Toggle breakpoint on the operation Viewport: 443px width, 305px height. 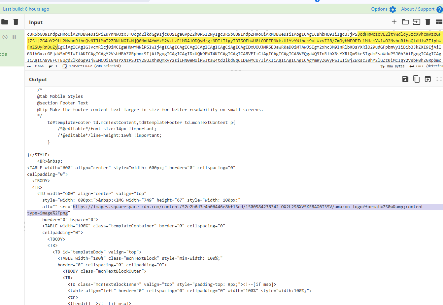tap(14, 37)
